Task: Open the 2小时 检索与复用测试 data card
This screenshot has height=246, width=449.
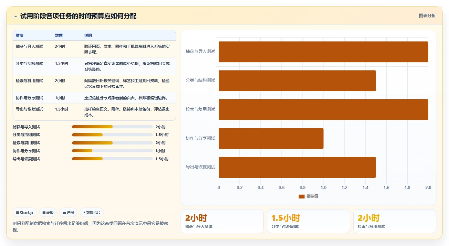Action: point(395,221)
